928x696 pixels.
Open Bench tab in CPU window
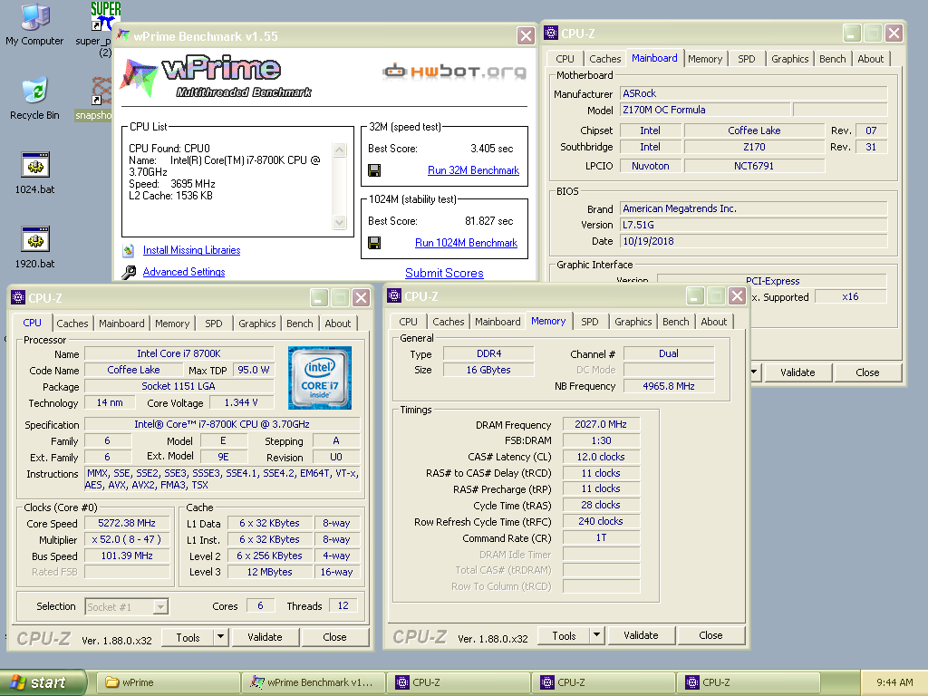click(x=299, y=324)
